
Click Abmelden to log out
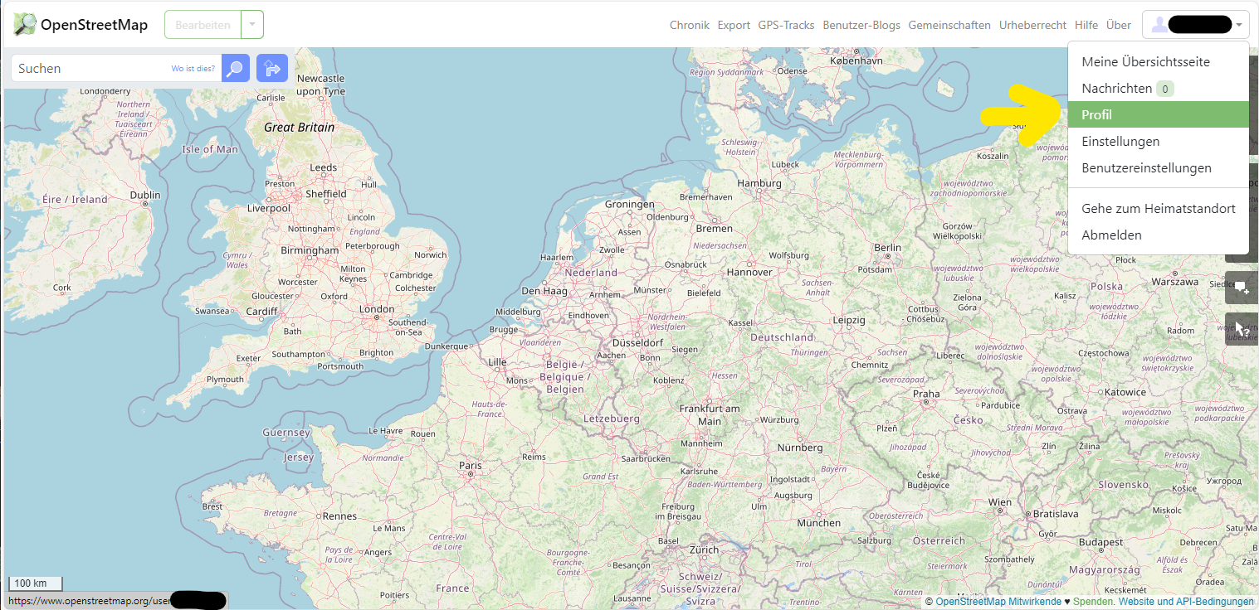coord(1158,235)
